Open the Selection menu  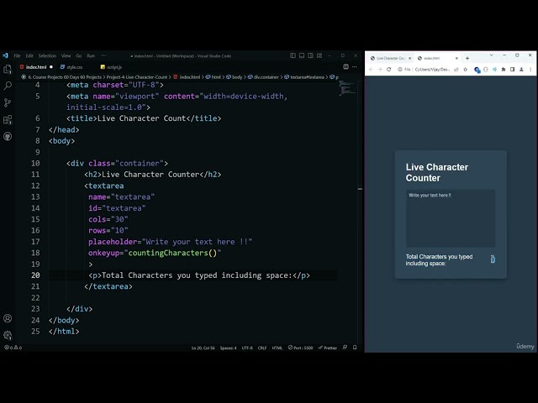[47, 56]
